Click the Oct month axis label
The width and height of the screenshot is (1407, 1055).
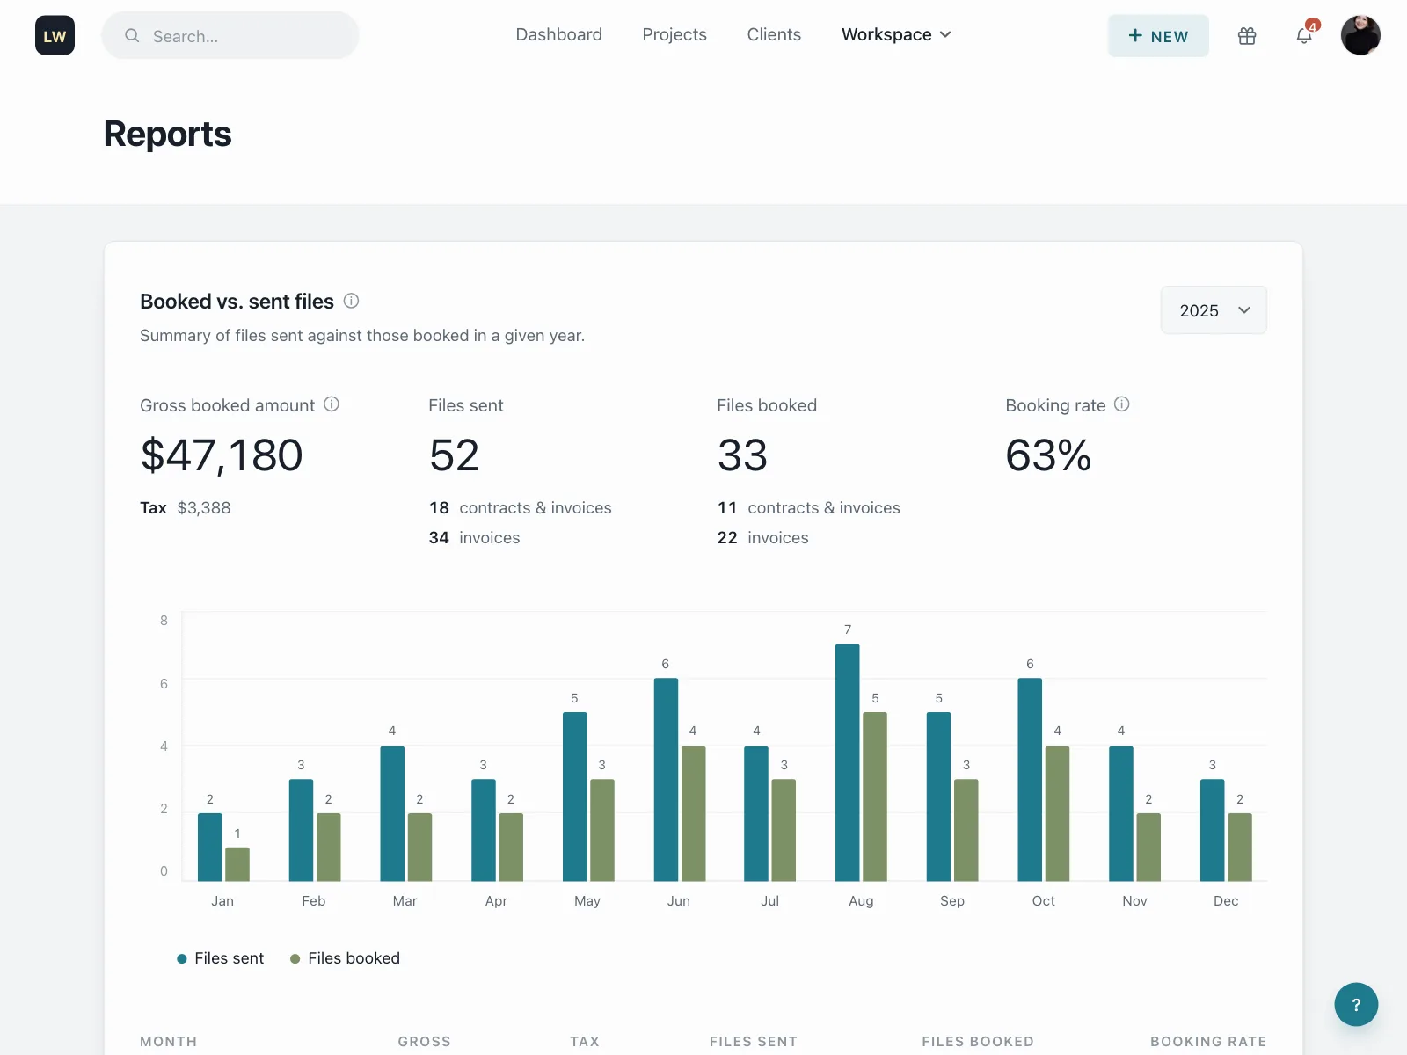1044,901
